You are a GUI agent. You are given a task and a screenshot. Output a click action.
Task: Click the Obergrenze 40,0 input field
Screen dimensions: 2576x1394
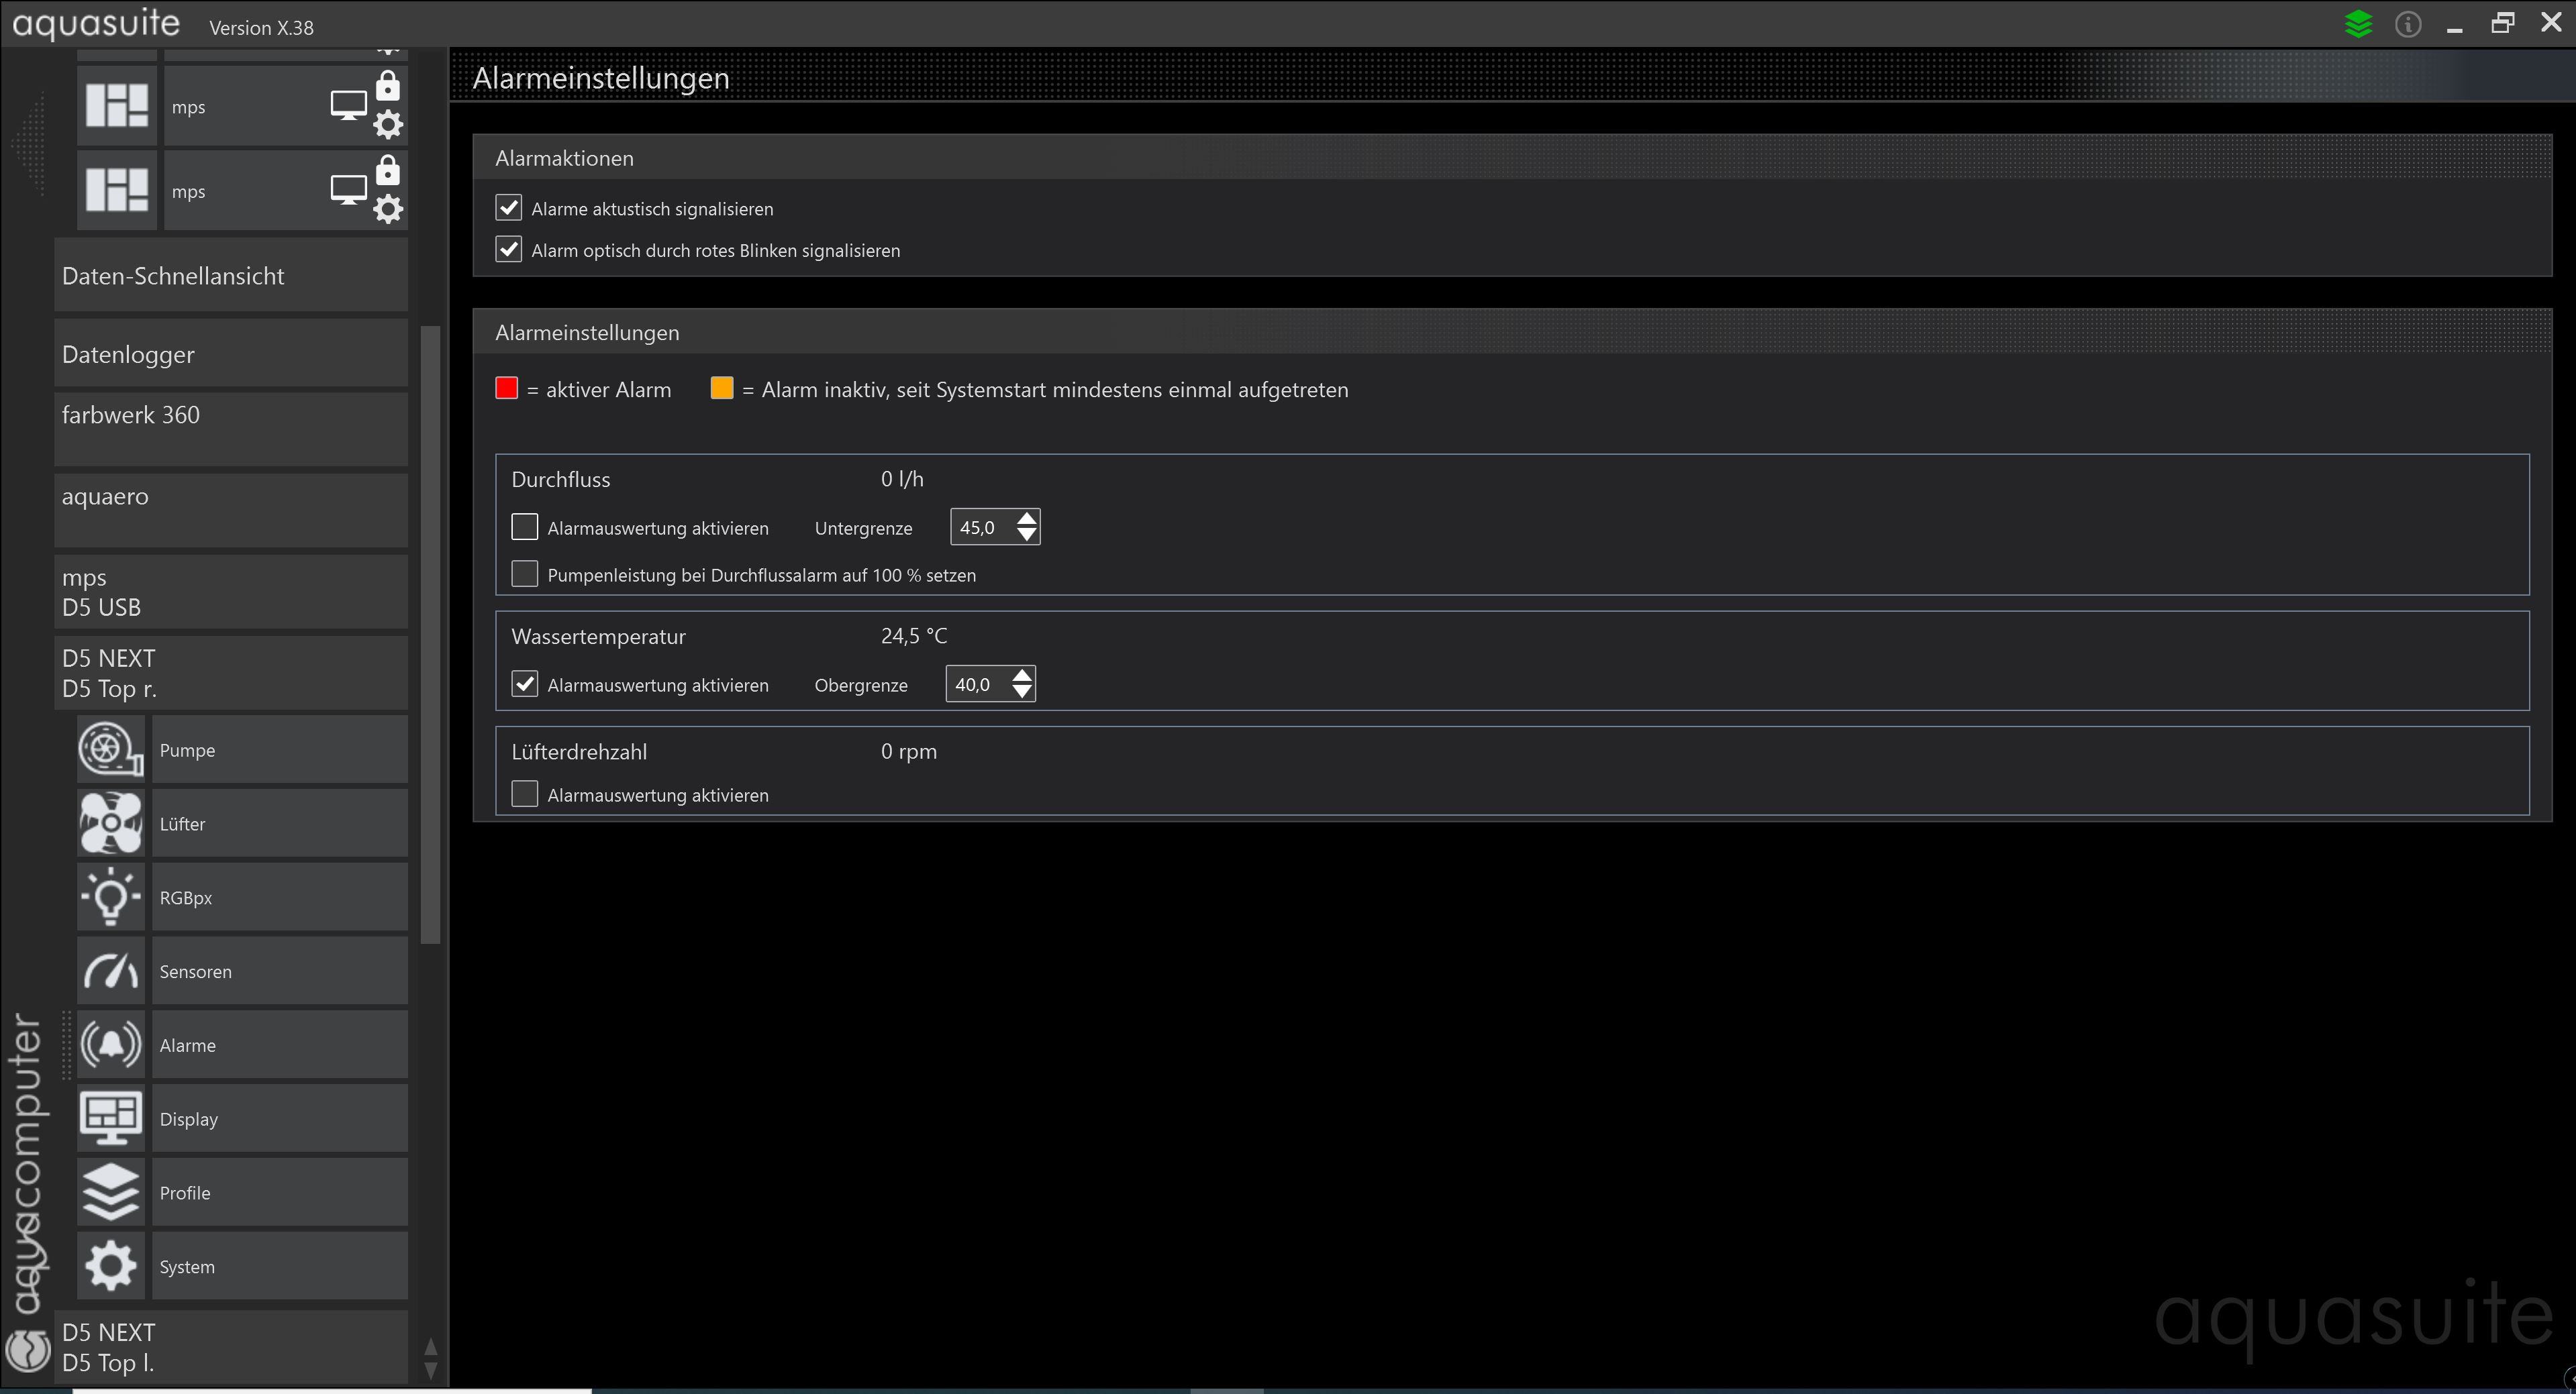tap(978, 684)
